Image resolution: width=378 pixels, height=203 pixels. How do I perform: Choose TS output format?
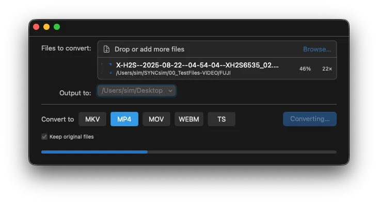coord(222,119)
